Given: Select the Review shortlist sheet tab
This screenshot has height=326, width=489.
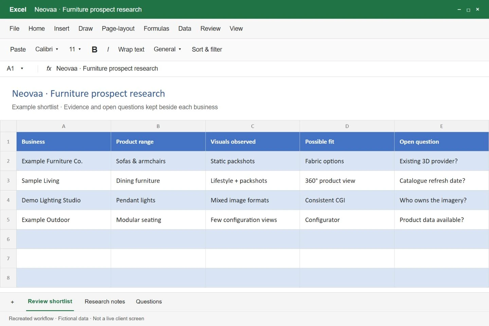Looking at the screenshot, I should (x=50, y=302).
